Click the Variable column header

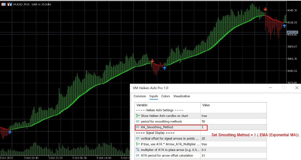[x=142, y=105]
